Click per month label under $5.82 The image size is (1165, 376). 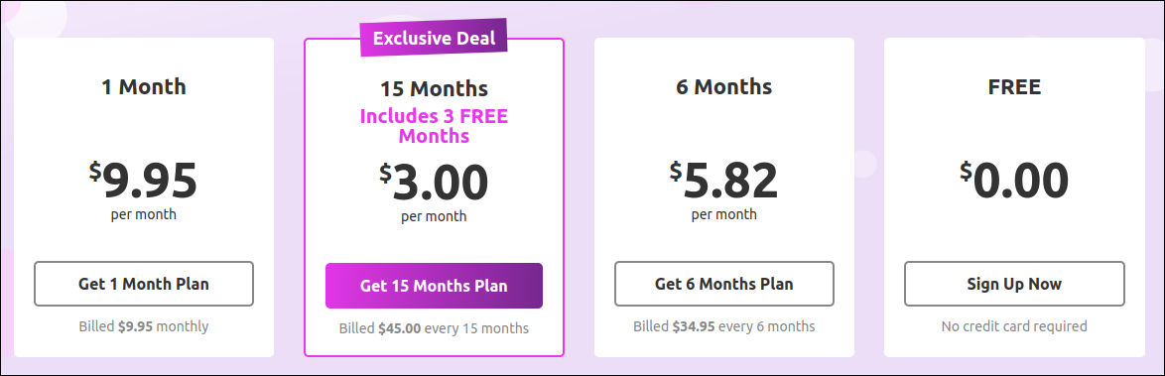click(723, 214)
